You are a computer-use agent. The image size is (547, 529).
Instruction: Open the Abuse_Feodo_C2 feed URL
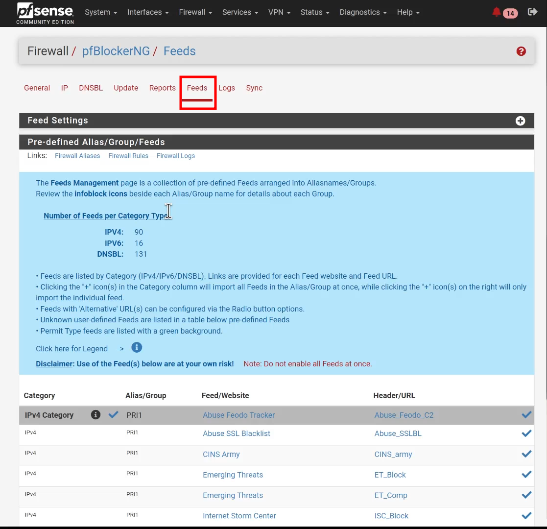(404, 415)
